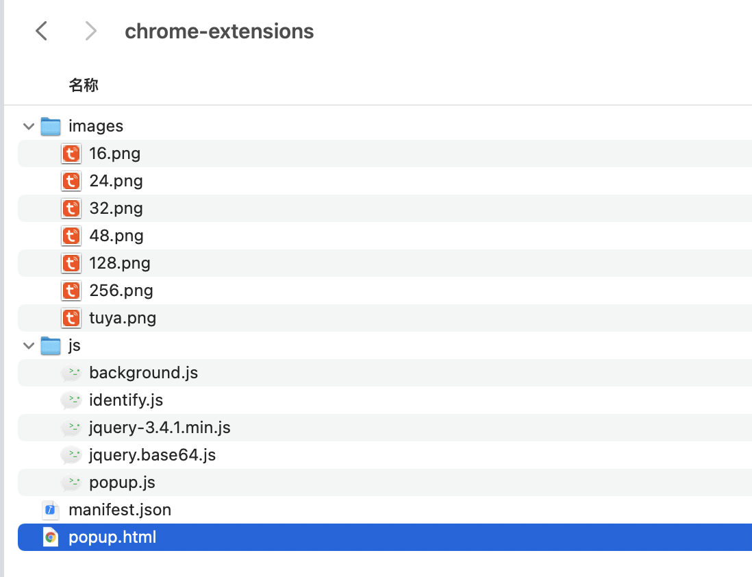The width and height of the screenshot is (752, 577).
Task: Sort by the 名称 column header
Action: (84, 85)
